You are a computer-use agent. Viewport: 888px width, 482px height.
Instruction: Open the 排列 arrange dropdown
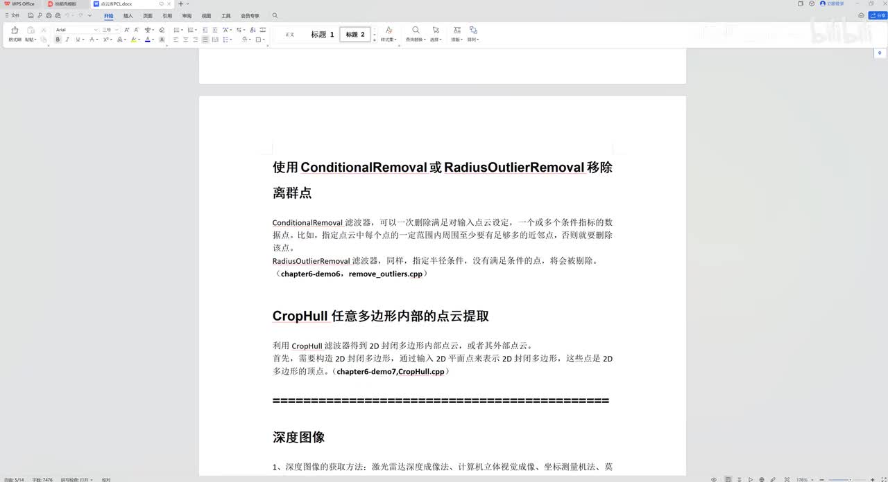coord(473,39)
